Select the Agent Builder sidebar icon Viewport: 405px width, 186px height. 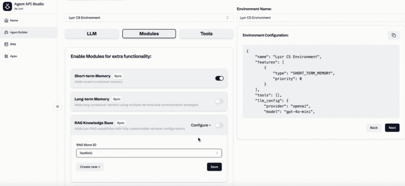[6, 32]
